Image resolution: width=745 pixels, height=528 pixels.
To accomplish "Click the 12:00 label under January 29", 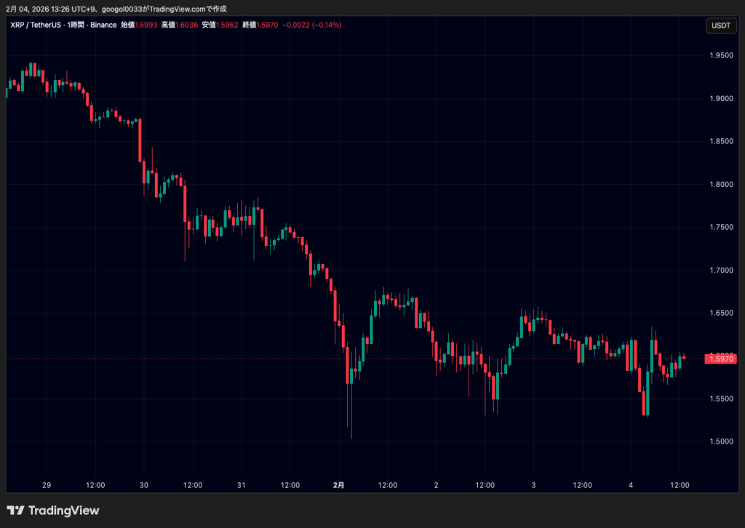I will click(95, 485).
